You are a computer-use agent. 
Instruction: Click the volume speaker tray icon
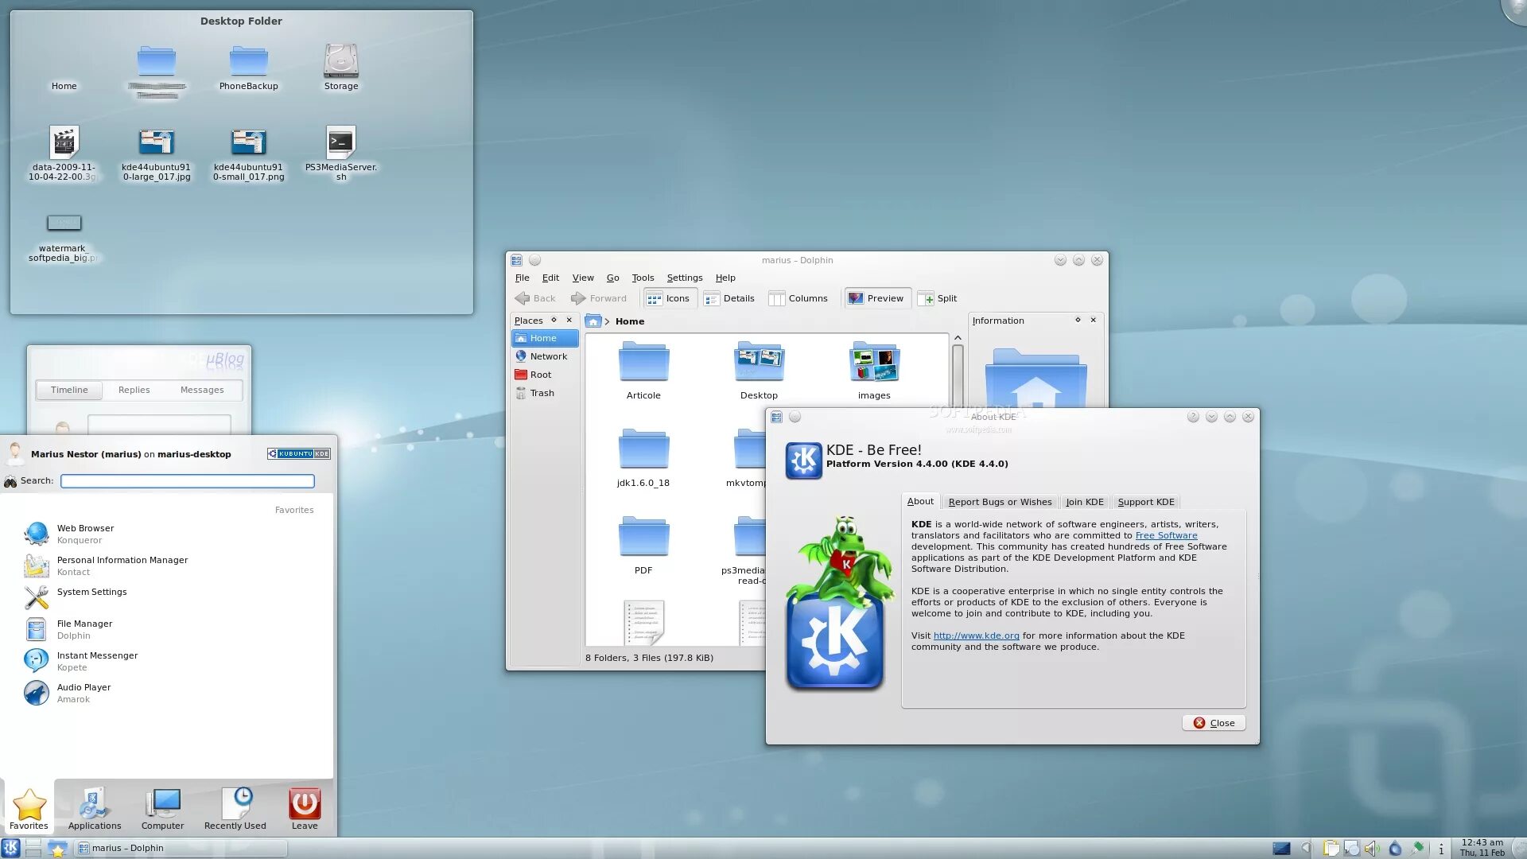(x=1373, y=849)
